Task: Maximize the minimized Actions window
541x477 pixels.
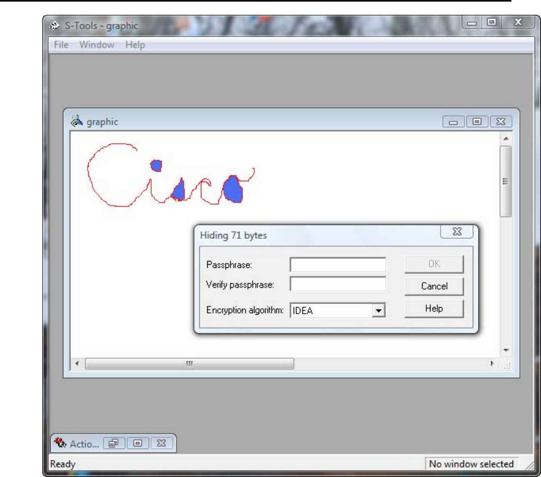Action: (138, 443)
